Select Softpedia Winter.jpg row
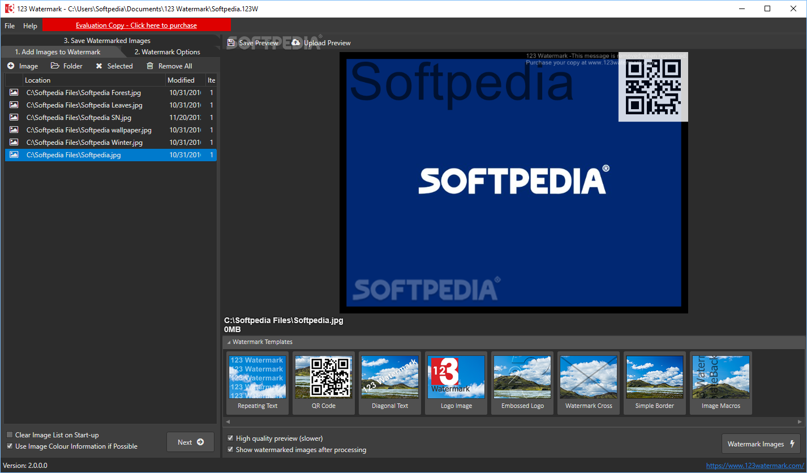Image resolution: width=807 pixels, height=473 pixels. (111, 142)
